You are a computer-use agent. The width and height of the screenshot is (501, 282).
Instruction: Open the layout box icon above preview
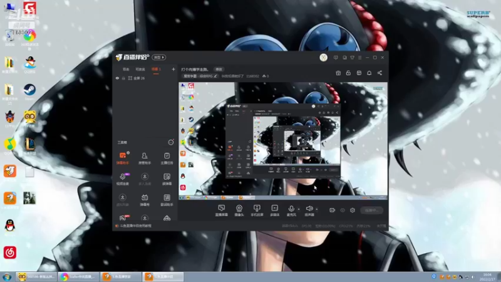coord(359,73)
